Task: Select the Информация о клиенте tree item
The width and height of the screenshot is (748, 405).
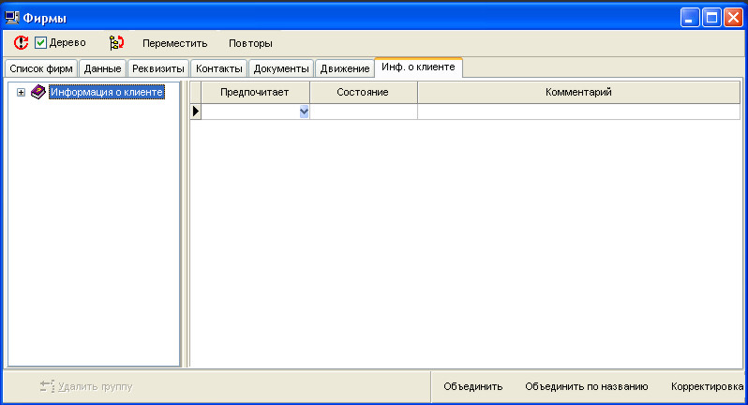Action: point(108,92)
